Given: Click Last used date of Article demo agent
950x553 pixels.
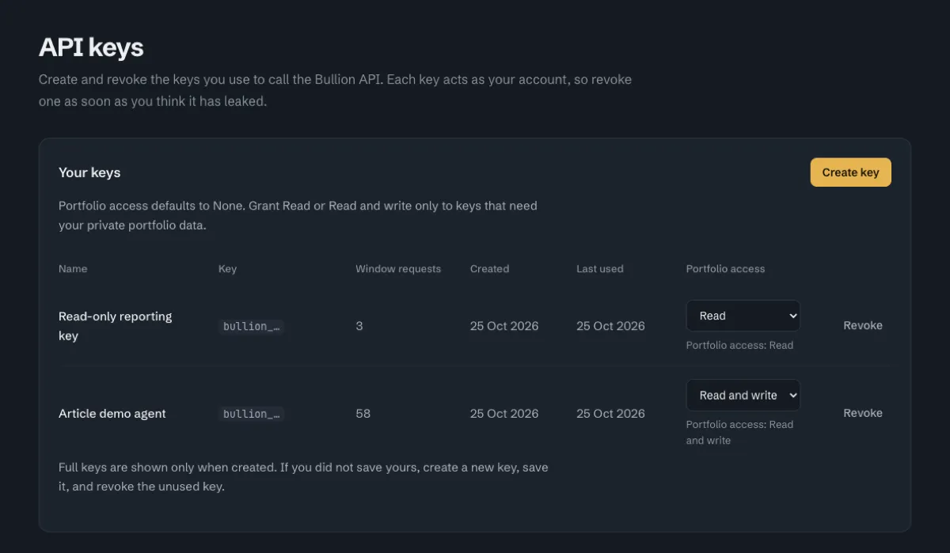Looking at the screenshot, I should [x=610, y=414].
